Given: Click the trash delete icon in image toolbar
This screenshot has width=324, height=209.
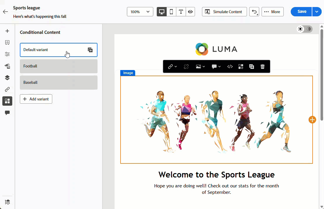Looking at the screenshot, I should [x=262, y=67].
